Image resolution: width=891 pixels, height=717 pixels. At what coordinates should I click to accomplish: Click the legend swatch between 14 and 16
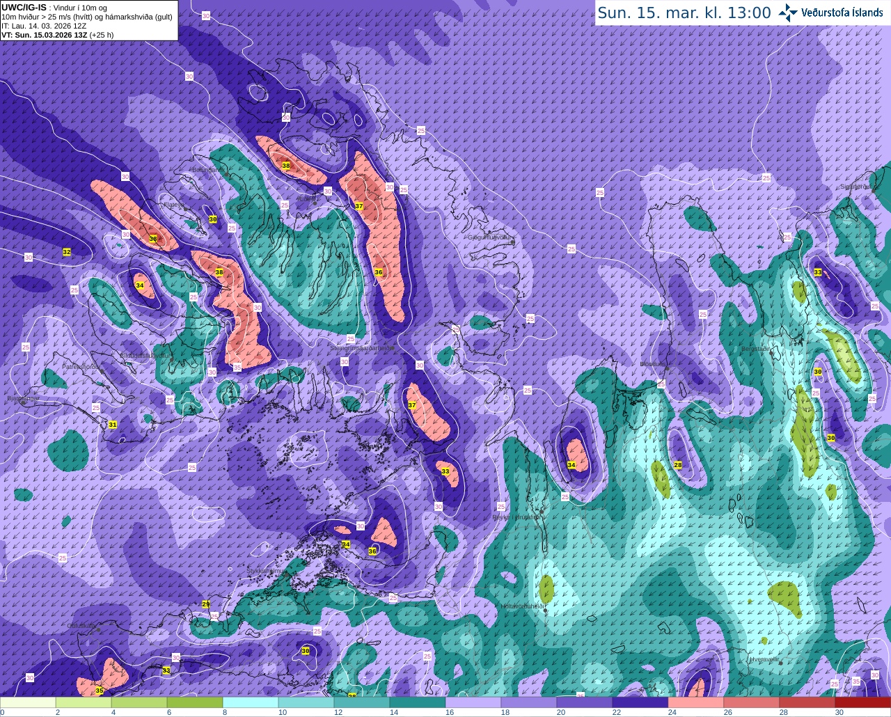click(418, 702)
